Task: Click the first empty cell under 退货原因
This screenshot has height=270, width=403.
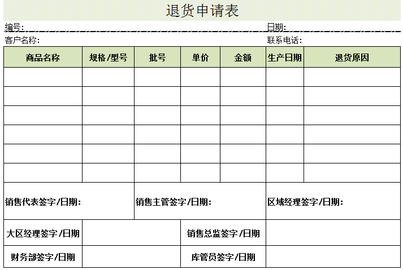Action: click(352, 77)
